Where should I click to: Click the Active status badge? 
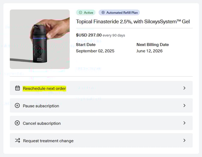point(86,13)
